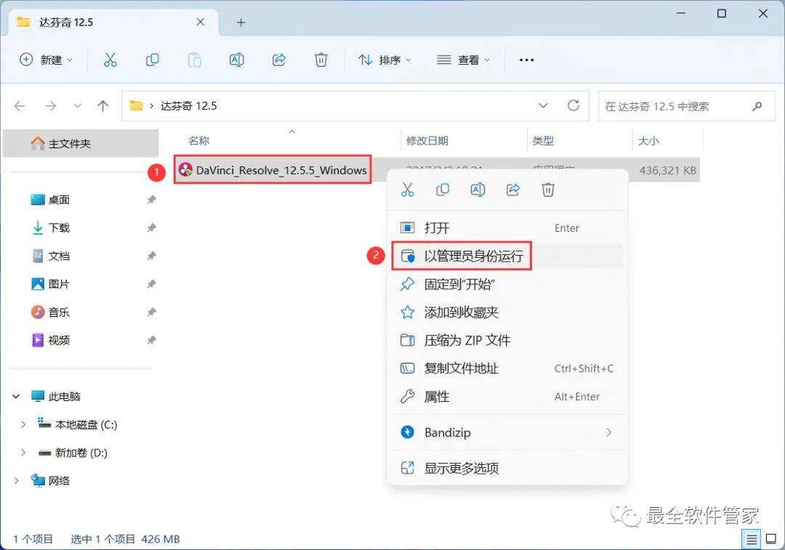Click the toolbar Share icon
This screenshot has height=550, width=785.
coord(279,60)
